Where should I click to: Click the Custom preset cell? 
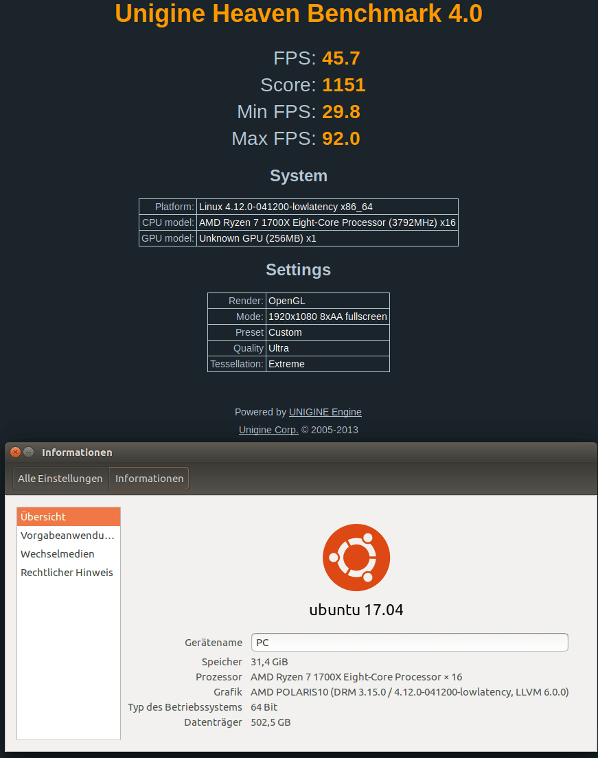(x=327, y=332)
